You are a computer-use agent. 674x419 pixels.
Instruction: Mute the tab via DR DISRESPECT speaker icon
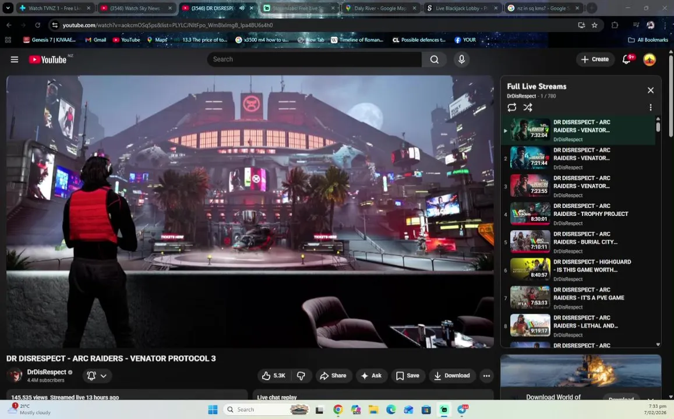242,8
